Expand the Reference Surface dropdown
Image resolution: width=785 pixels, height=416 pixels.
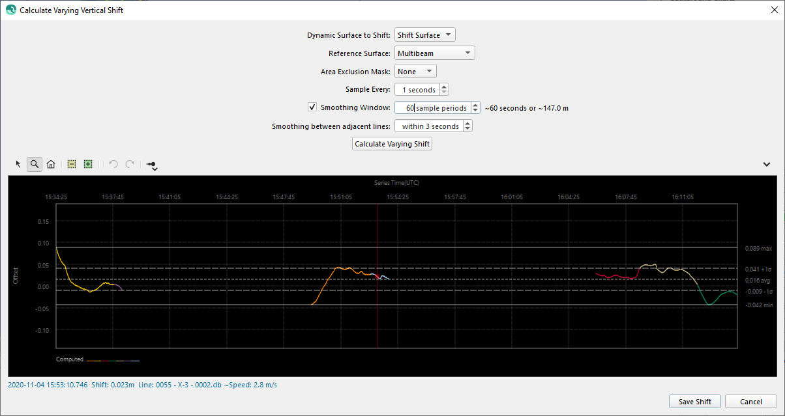point(434,53)
